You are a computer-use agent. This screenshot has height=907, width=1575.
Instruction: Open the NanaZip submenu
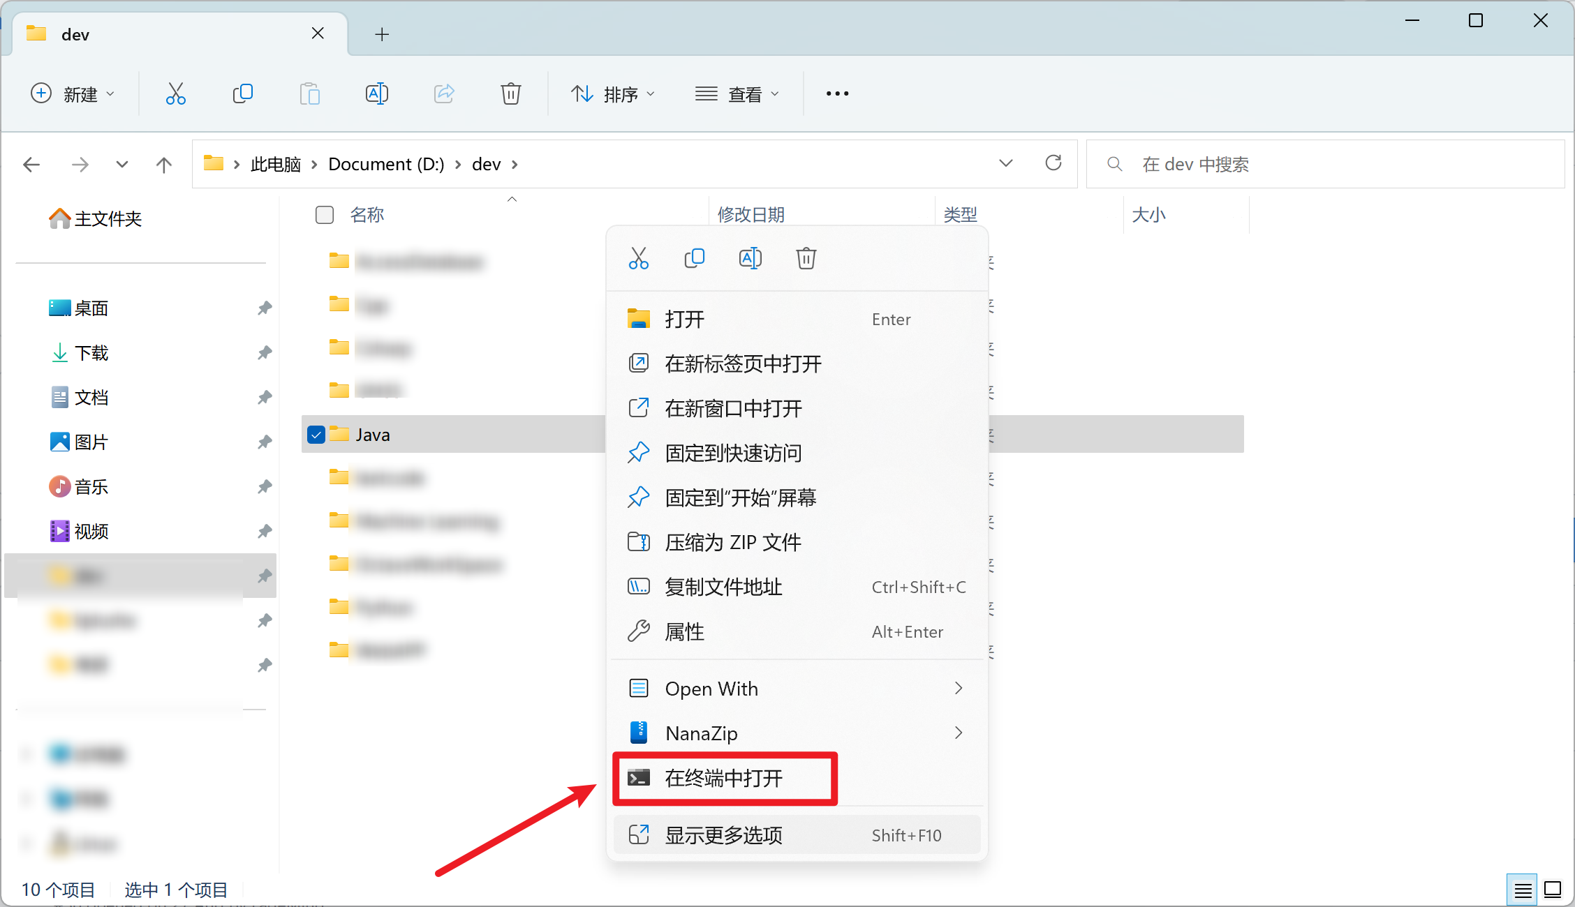pos(797,733)
